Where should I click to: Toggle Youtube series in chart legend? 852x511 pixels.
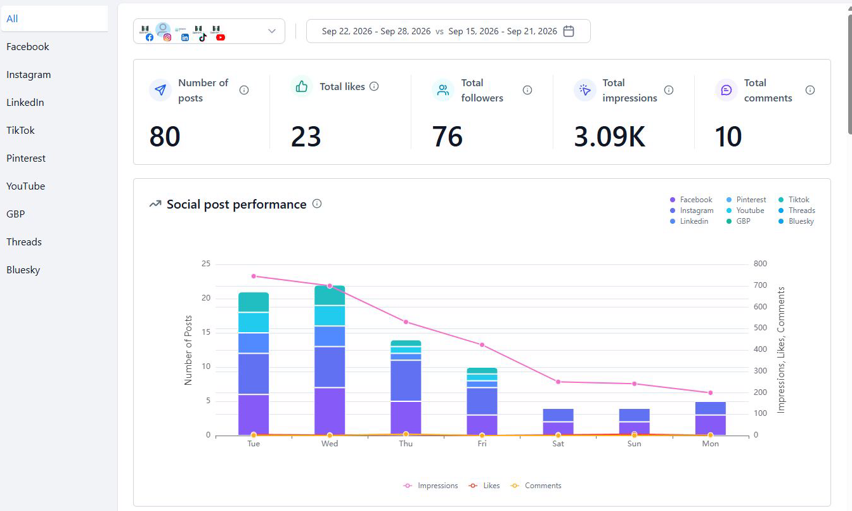point(745,210)
